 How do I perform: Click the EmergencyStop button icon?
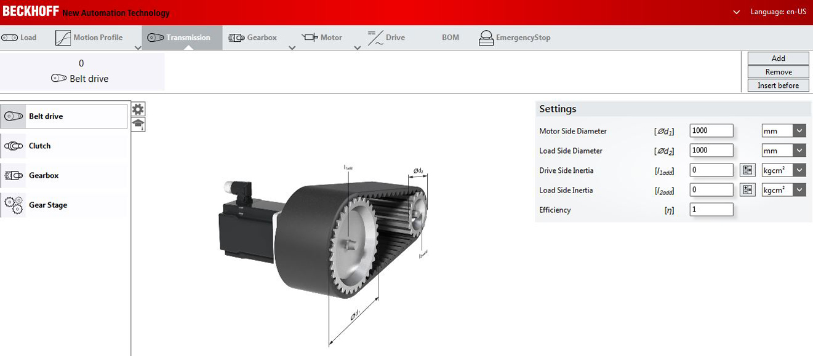[486, 38]
